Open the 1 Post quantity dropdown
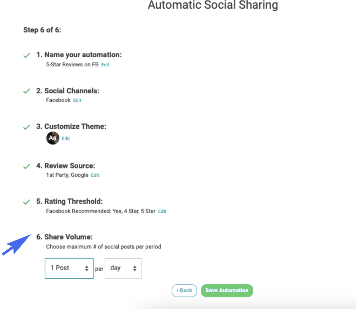Screen dimensions: 356x309 click(69, 268)
